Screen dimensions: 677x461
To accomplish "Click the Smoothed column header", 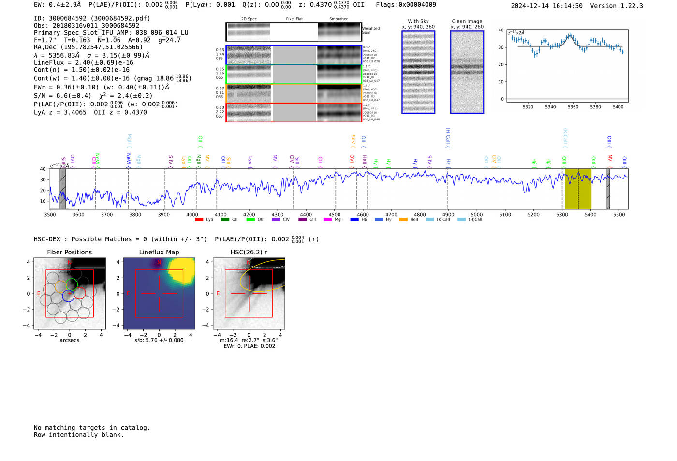I will pos(339,19).
